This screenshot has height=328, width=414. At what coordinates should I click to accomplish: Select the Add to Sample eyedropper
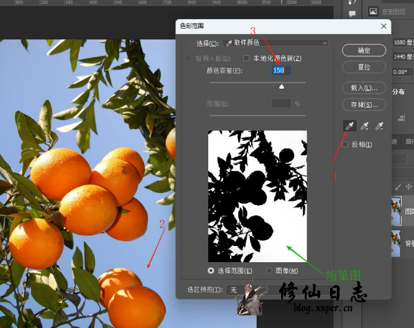[x=364, y=126]
